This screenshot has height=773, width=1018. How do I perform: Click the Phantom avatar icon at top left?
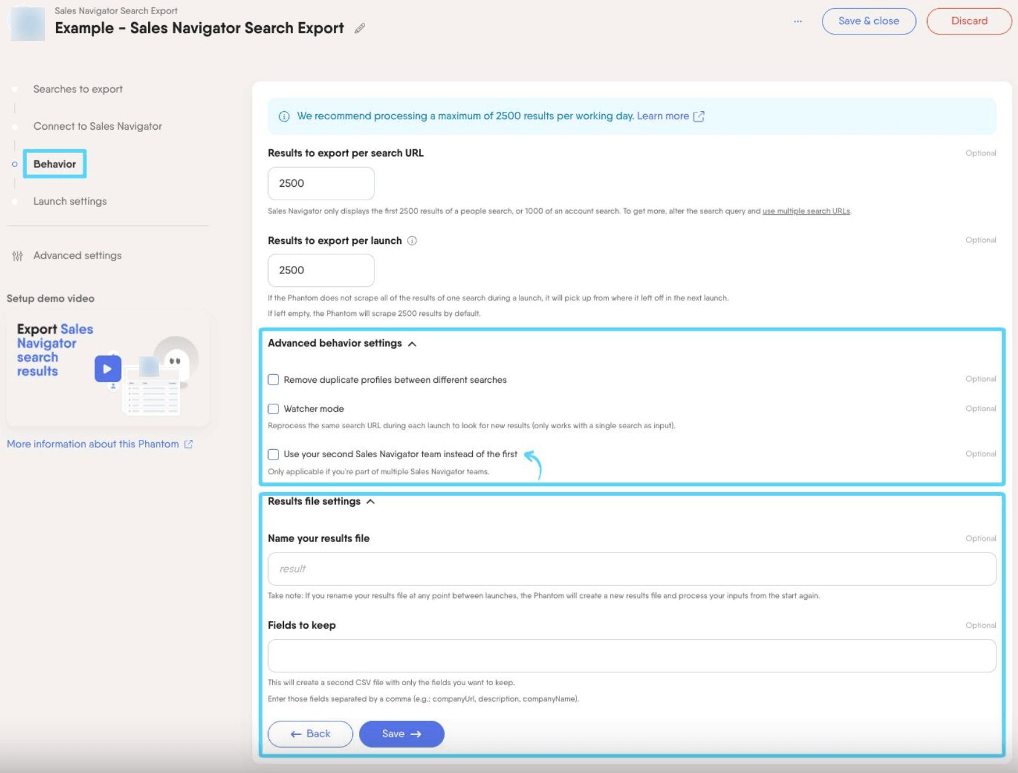[27, 24]
